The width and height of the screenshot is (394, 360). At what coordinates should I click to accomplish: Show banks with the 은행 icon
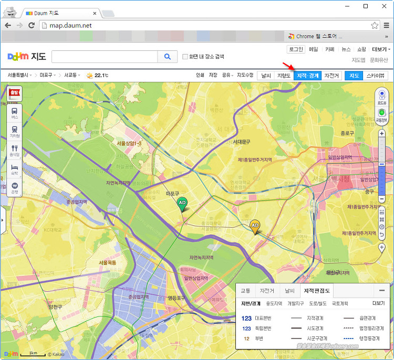click(14, 187)
